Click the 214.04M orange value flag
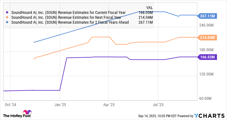The height and width of the screenshot is (120, 227). coord(207,38)
